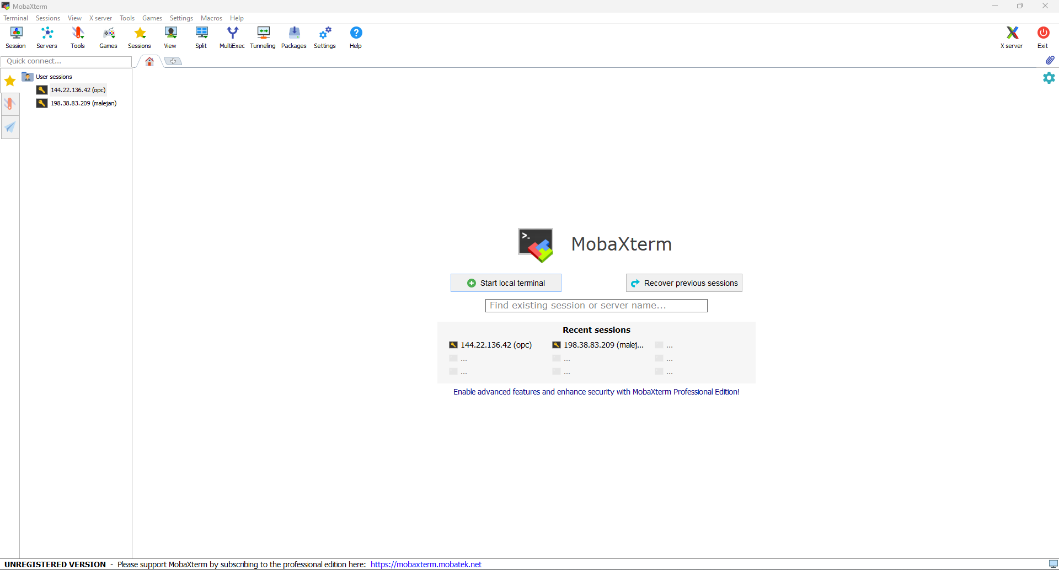Image resolution: width=1059 pixels, height=570 pixels.
Task: Open MultiExec mode
Action: (x=232, y=37)
